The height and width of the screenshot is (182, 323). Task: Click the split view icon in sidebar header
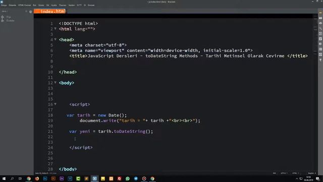(26, 12)
